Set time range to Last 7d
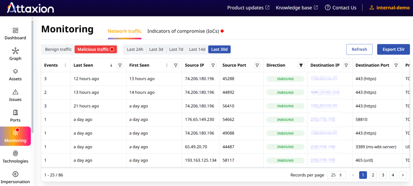This screenshot has width=413, height=186. (176, 49)
